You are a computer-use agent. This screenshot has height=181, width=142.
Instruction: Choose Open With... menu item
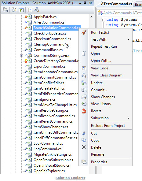101,61
